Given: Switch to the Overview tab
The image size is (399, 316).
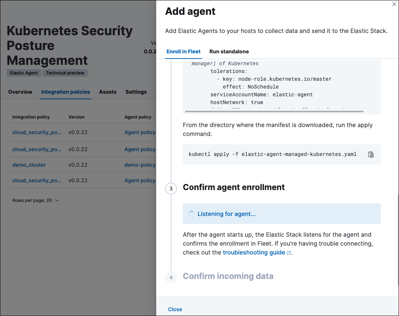Looking at the screenshot, I should tap(20, 92).
